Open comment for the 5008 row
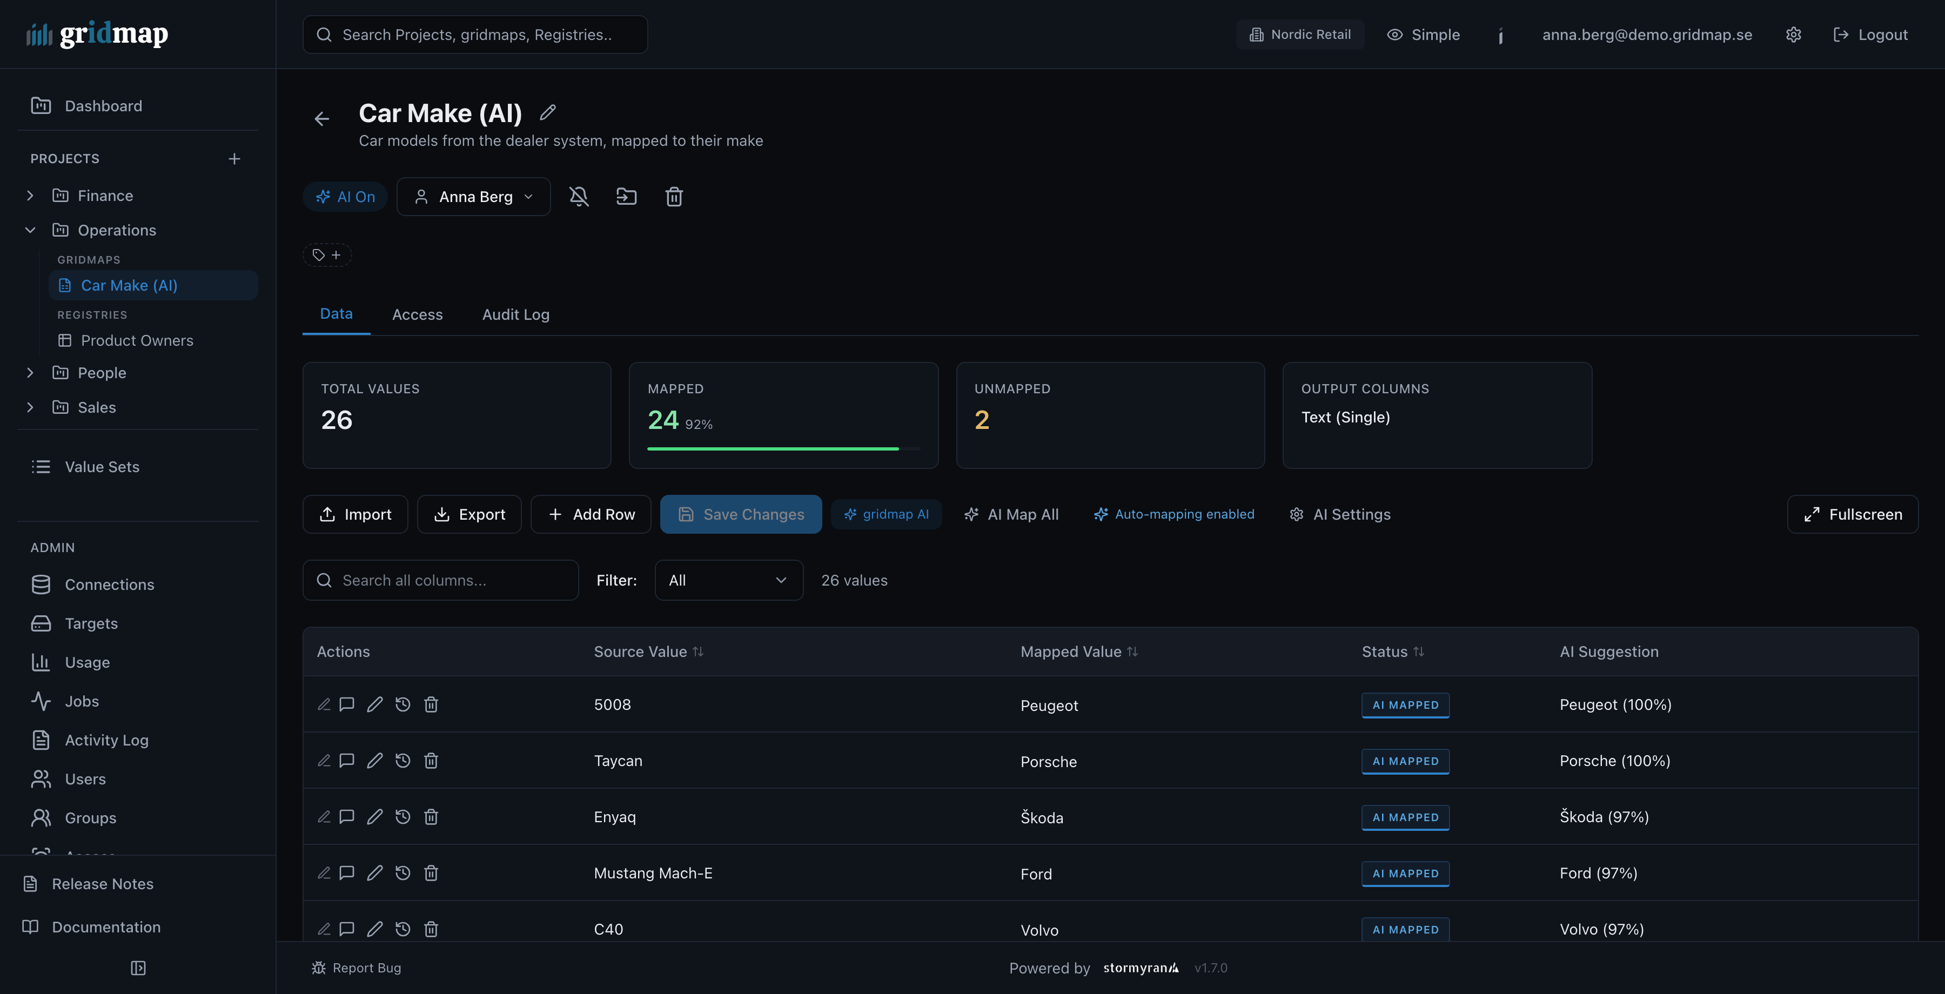1945x994 pixels. point(346,704)
